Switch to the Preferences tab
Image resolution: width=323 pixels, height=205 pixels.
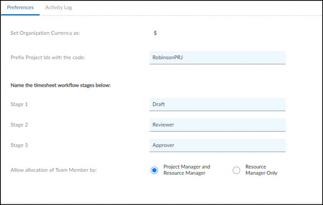coord(20,8)
